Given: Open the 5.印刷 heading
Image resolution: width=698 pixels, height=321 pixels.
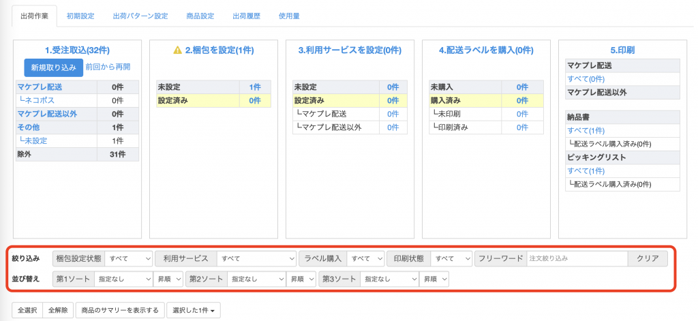Looking at the screenshot, I should pyautogui.click(x=622, y=50).
